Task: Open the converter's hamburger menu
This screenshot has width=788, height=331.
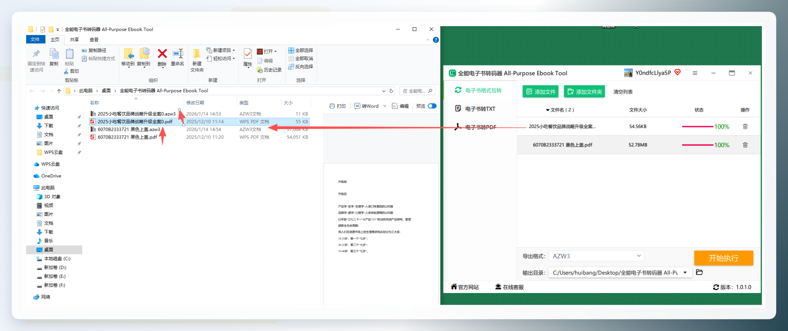Action: (695, 73)
